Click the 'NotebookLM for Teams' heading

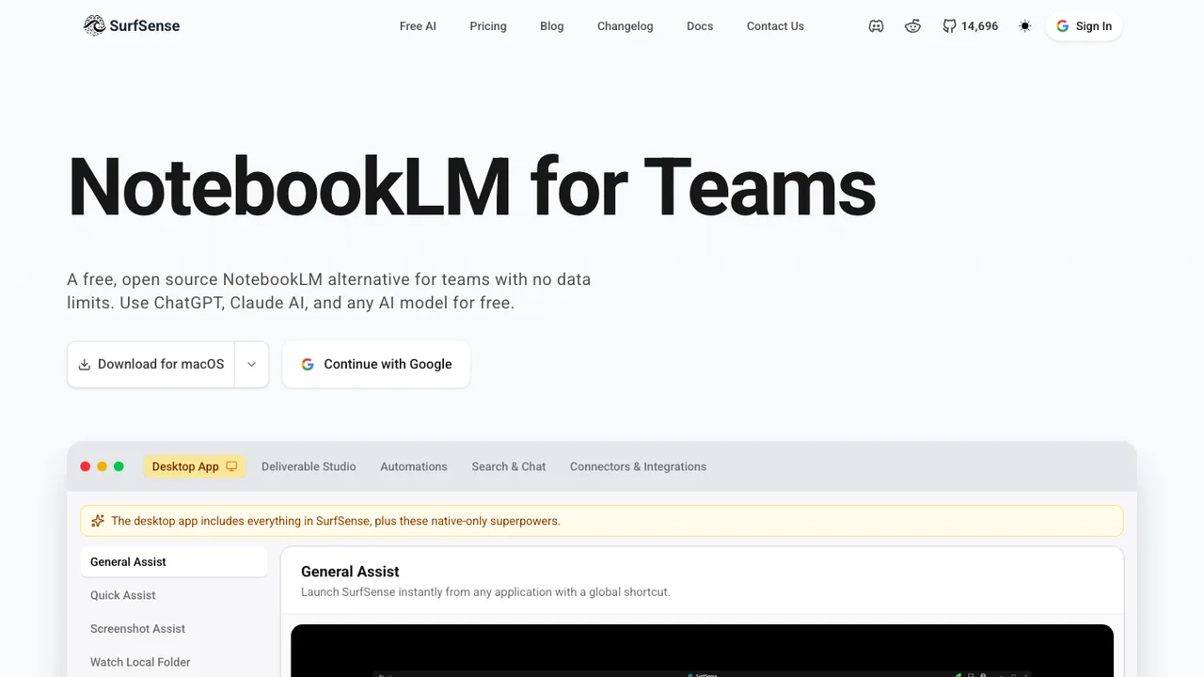point(472,187)
